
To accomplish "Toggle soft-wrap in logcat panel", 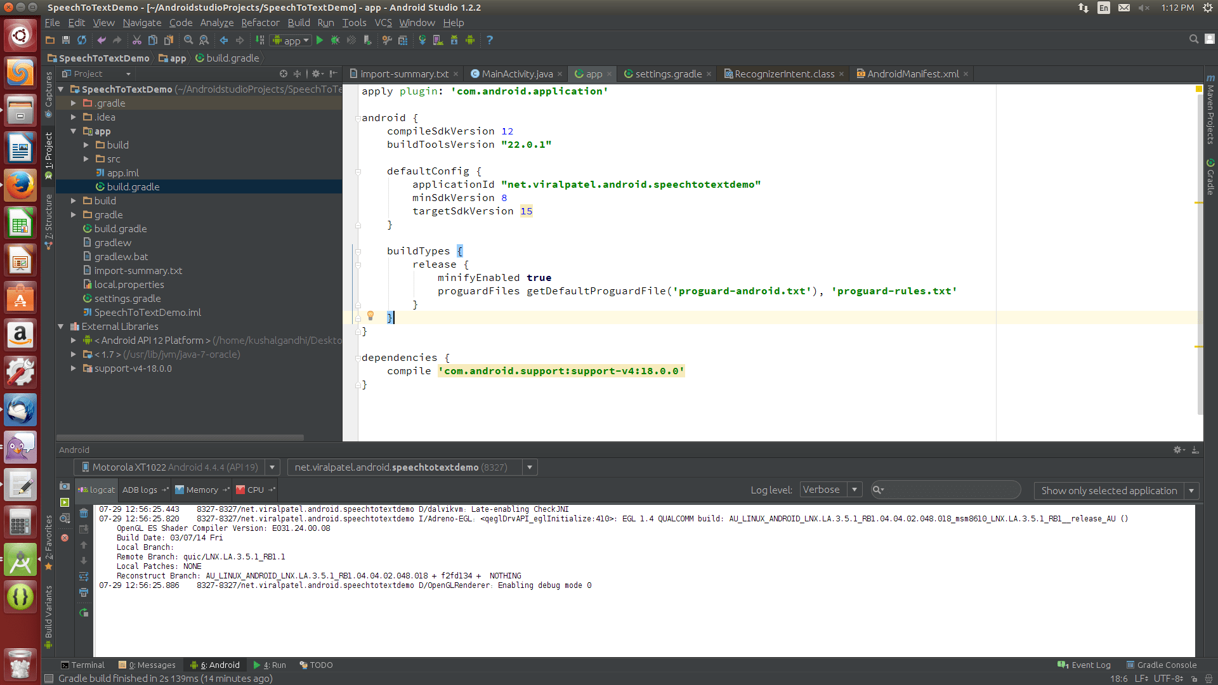I will click(84, 577).
